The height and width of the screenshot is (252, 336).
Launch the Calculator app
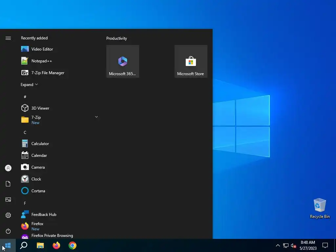pos(60,144)
